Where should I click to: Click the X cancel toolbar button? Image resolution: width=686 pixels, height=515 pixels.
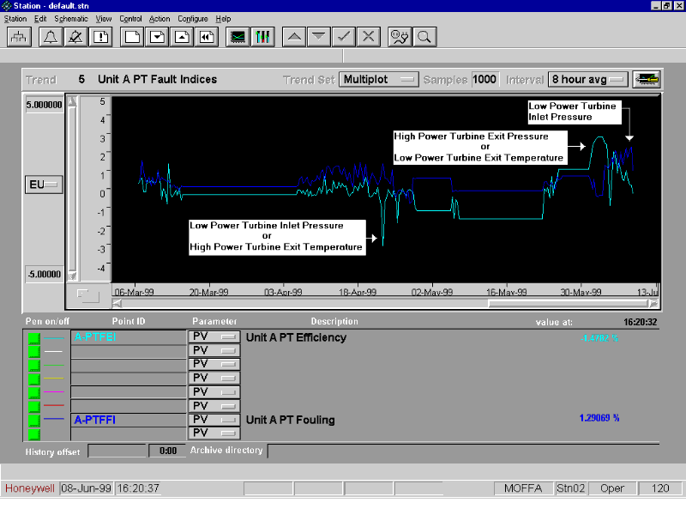[368, 37]
